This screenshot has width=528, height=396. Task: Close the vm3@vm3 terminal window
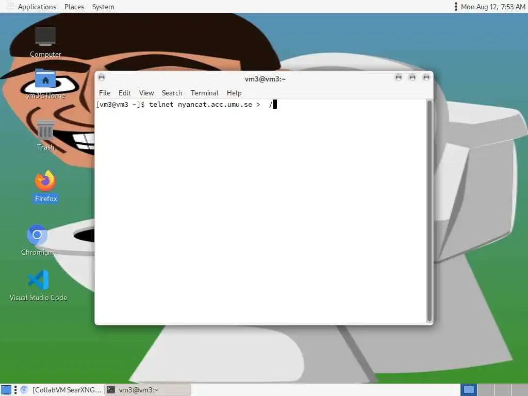[x=426, y=77]
